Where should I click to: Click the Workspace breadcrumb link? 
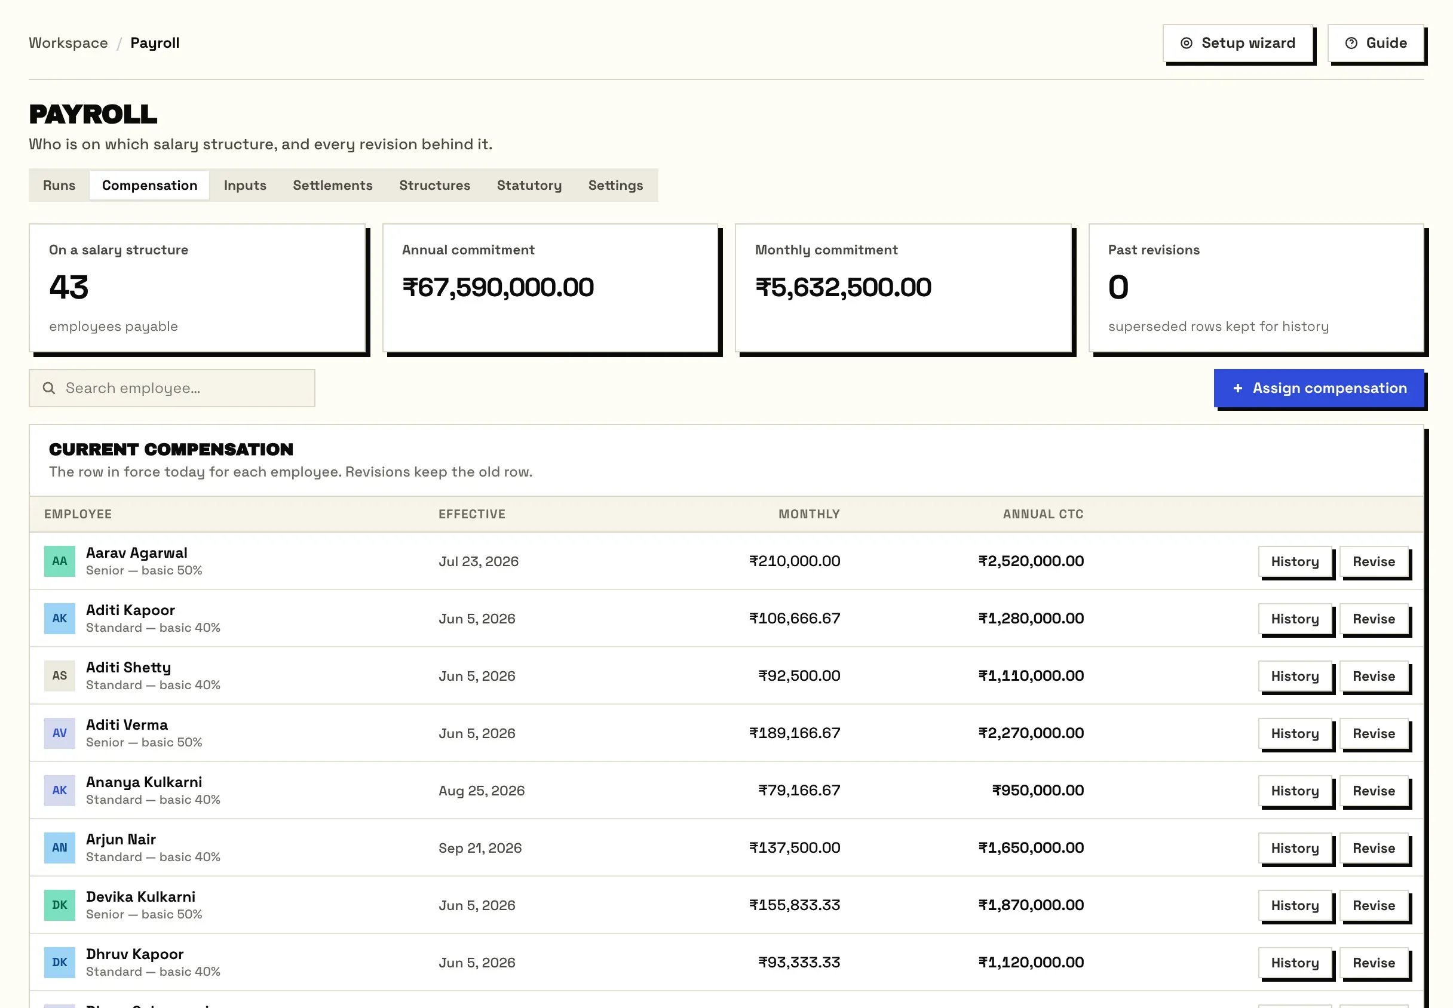68,43
